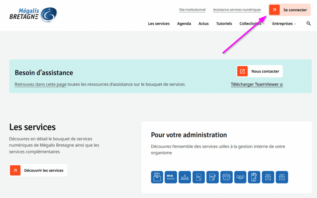Click the Mégalis Bretagne logo

(33, 15)
